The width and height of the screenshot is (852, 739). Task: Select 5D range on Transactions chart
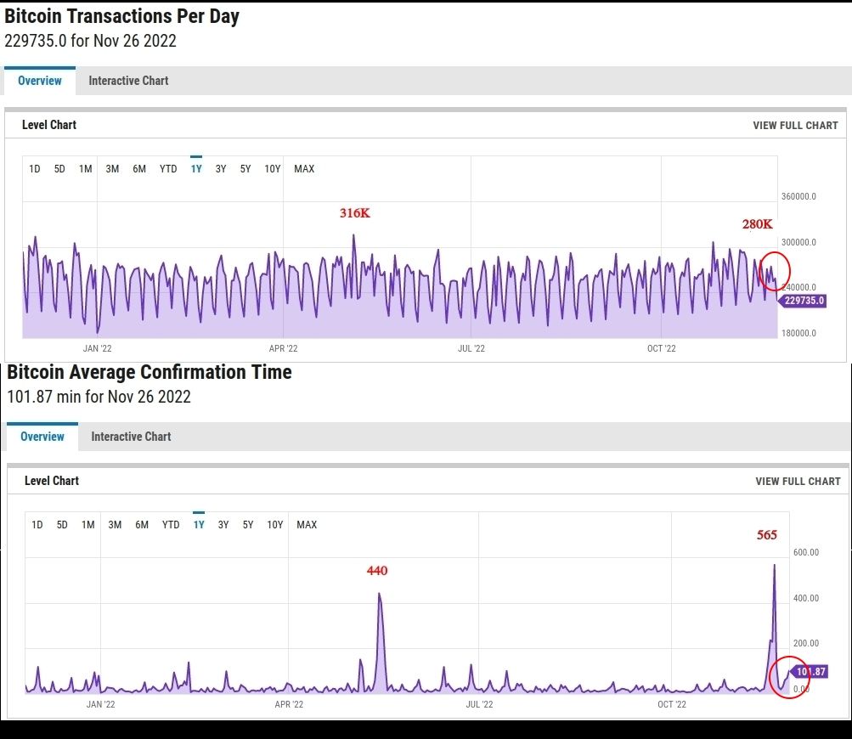[x=59, y=169]
